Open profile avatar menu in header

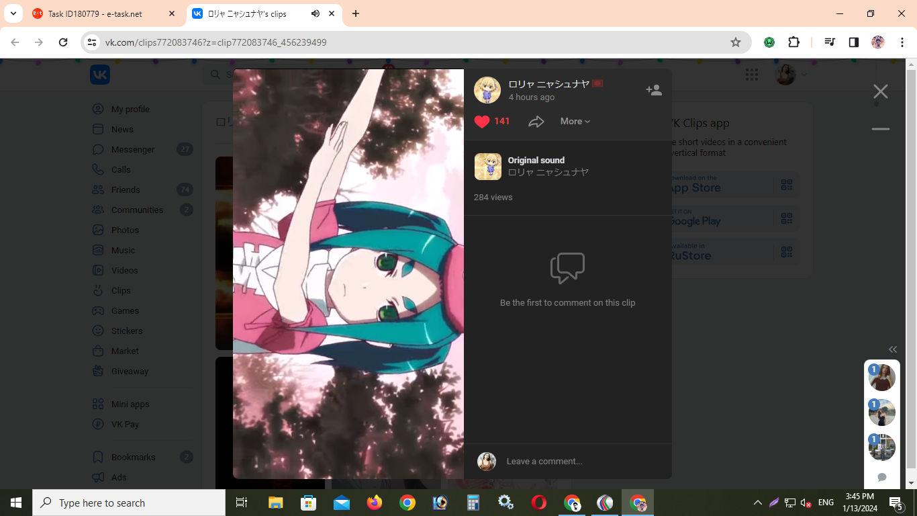791,75
